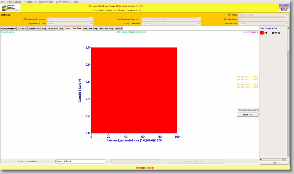Viewport: 294px width, 174px height.
Task: Click the Reset View button
Action: pyautogui.click(x=248, y=115)
